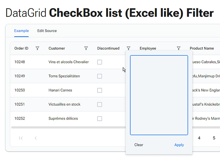Switch to the Edit Source tab
Viewport: 220px width, 161px height.
point(47,31)
